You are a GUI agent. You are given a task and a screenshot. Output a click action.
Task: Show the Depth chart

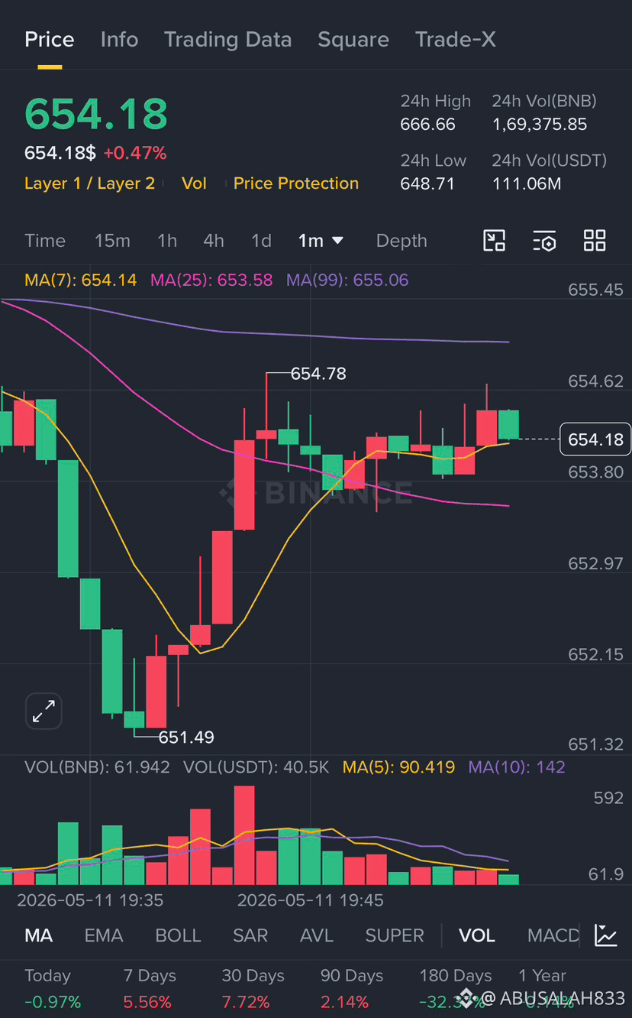pos(401,241)
